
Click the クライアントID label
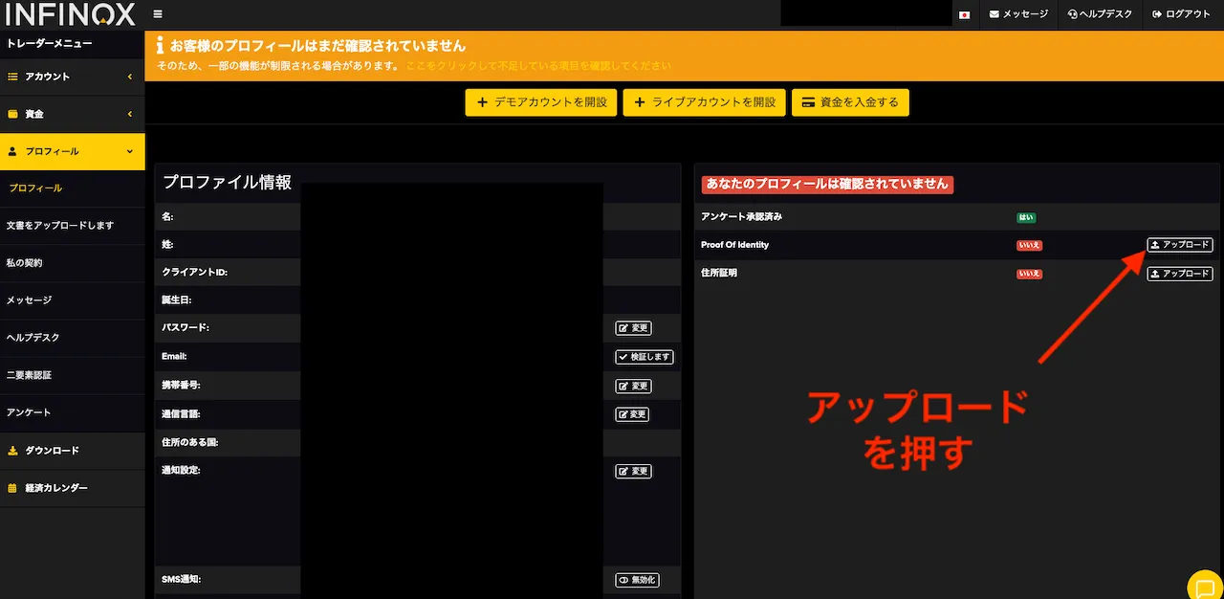click(194, 273)
